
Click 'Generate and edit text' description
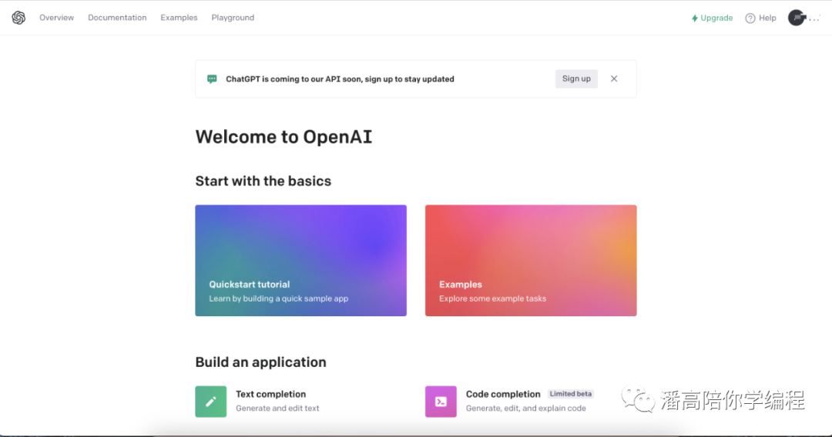coord(277,409)
